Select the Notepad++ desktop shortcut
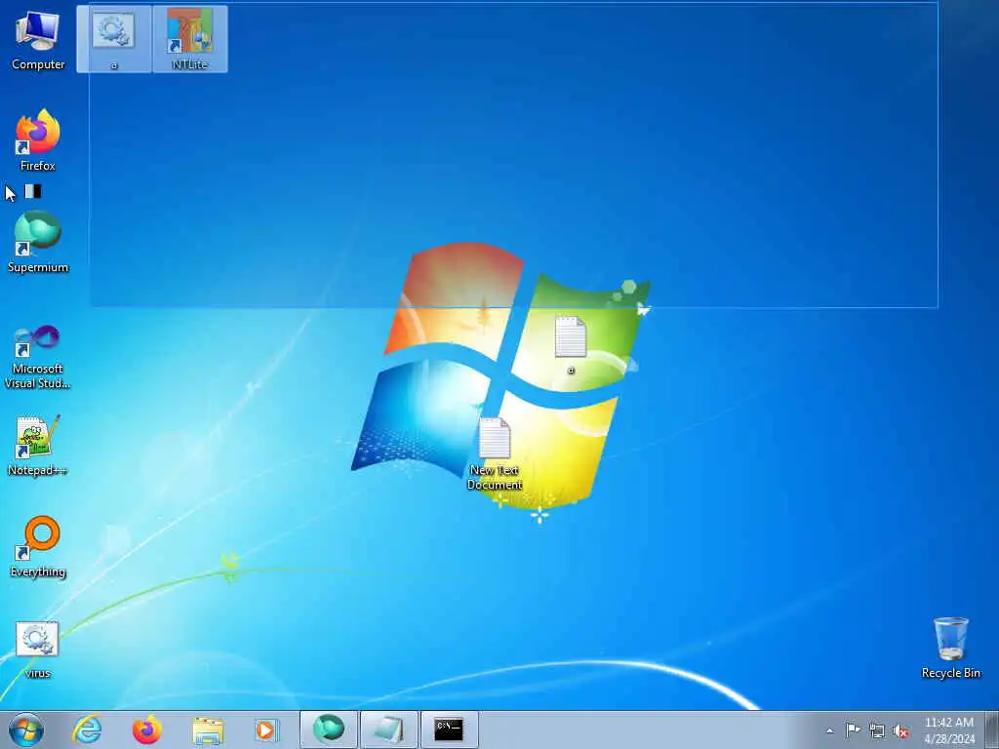This screenshot has width=999, height=749. pos(38,446)
